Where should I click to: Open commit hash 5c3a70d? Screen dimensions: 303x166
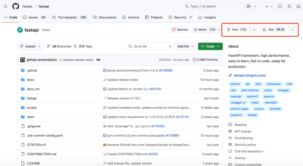coord(165,60)
